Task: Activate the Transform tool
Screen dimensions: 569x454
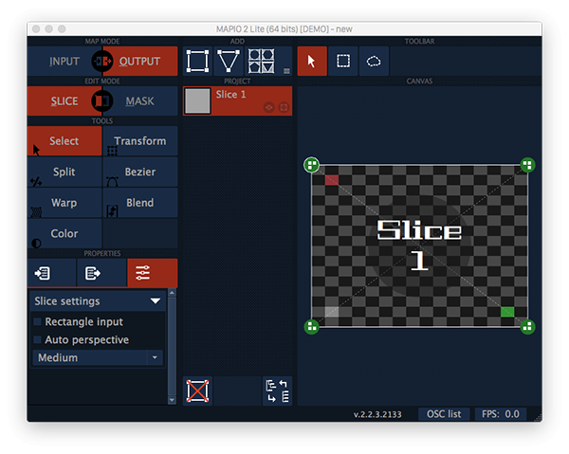Action: [x=140, y=140]
